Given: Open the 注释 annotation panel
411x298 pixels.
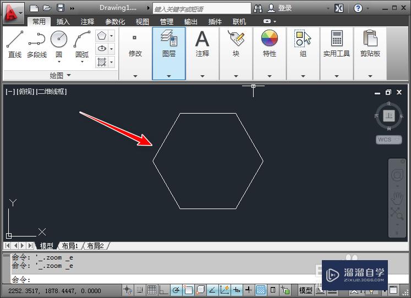Looking at the screenshot, I should 202,54.
